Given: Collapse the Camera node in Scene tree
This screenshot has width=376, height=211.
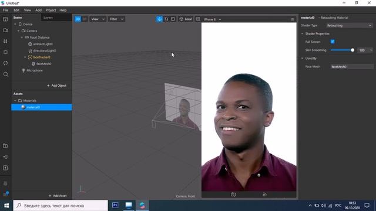Looking at the screenshot, I should (18, 31).
